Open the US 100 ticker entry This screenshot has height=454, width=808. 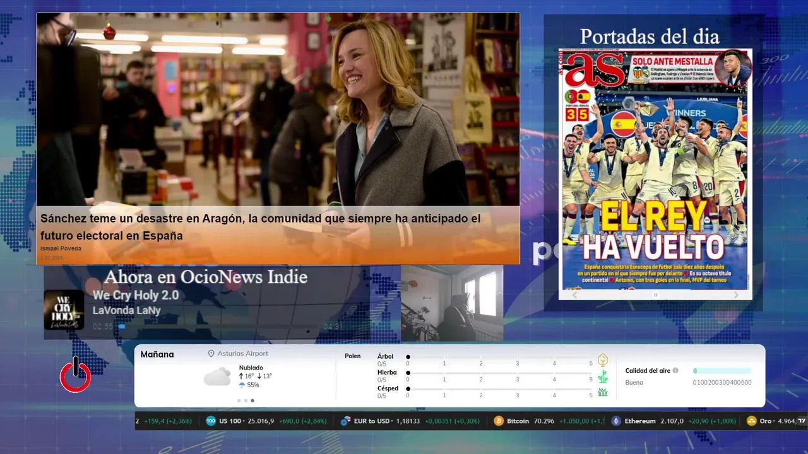265,421
